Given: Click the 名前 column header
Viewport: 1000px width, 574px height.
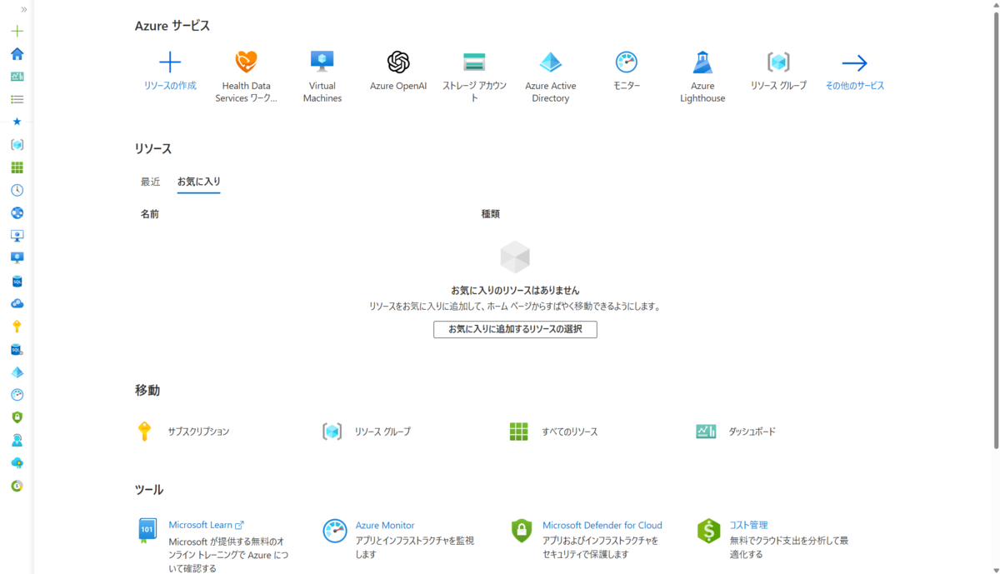Looking at the screenshot, I should (x=150, y=214).
